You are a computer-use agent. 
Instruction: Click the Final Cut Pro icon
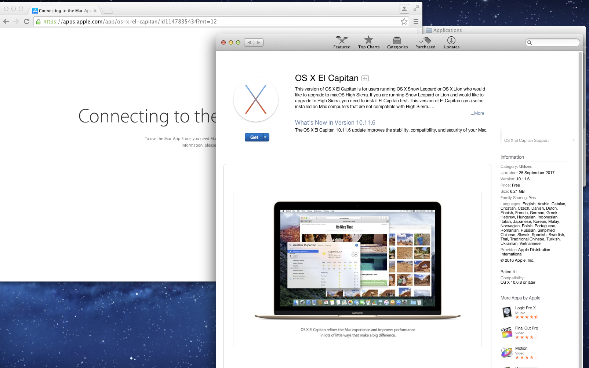507,332
